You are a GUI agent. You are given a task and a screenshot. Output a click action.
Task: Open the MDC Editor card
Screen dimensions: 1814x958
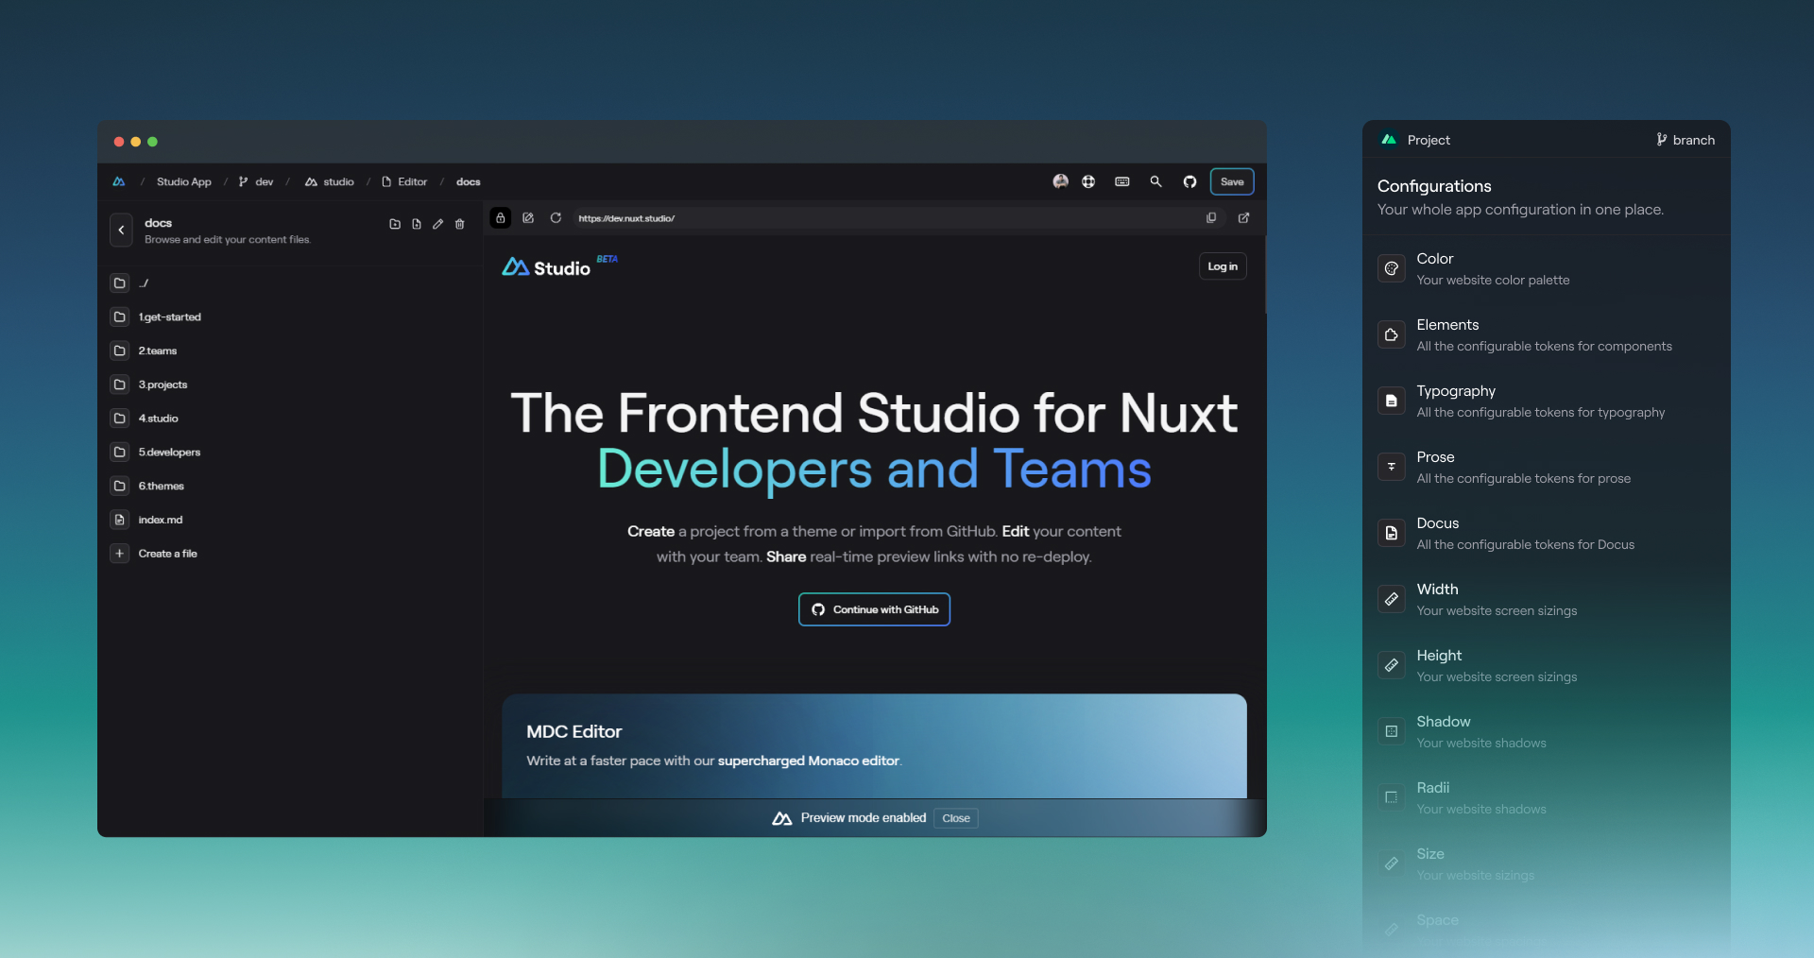click(x=874, y=746)
